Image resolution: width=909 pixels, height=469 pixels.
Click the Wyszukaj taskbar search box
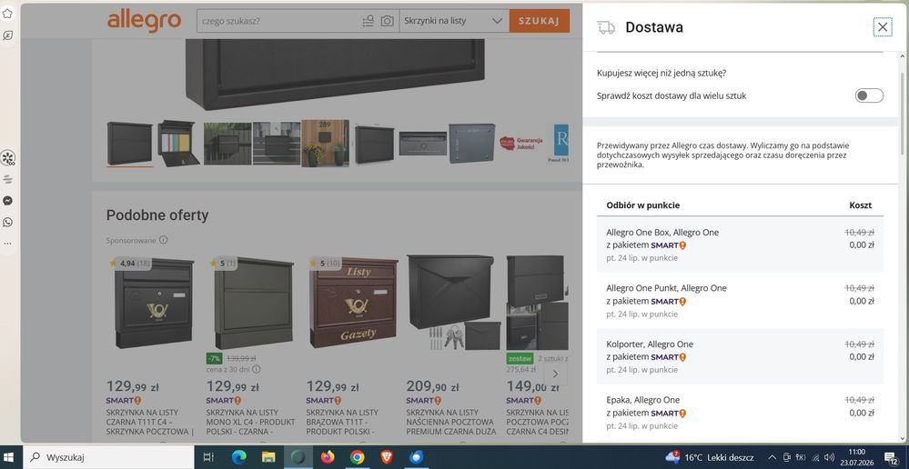(107, 457)
